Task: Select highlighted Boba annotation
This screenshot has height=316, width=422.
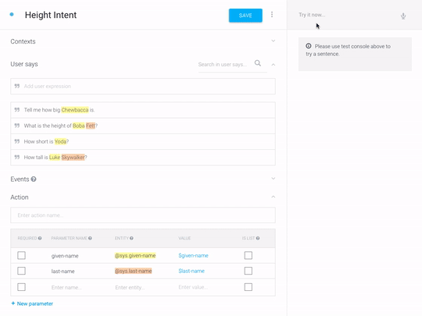Action: click(79, 126)
